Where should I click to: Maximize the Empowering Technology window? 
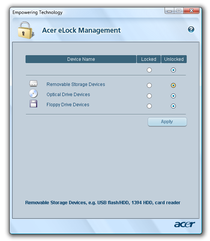178,11
